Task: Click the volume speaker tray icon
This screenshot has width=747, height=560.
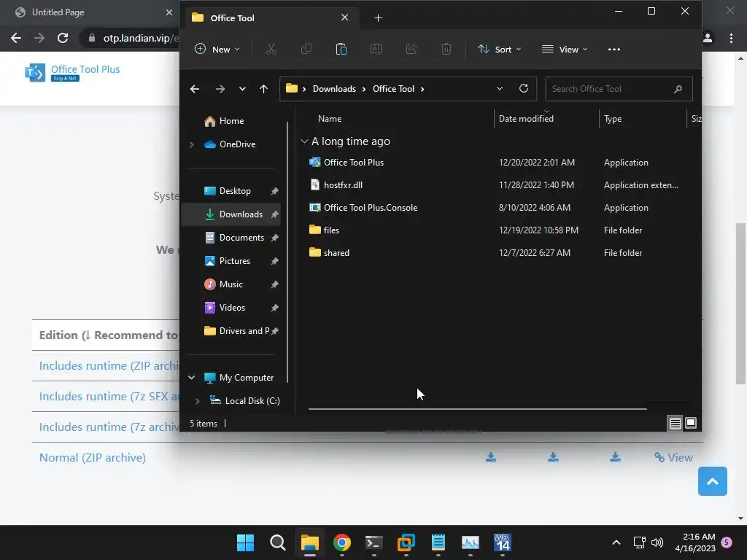Action: (657, 542)
